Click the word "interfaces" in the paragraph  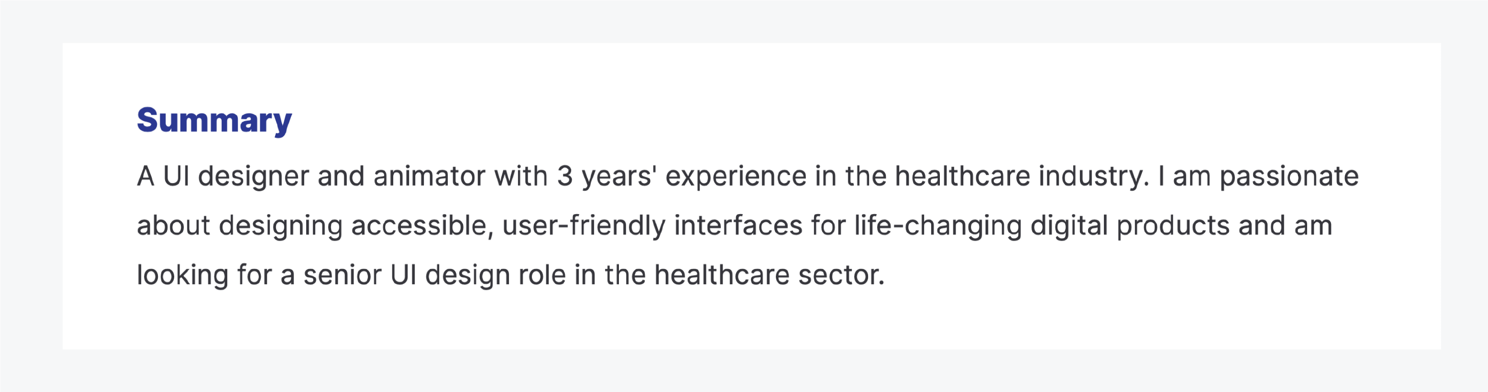tap(738, 225)
